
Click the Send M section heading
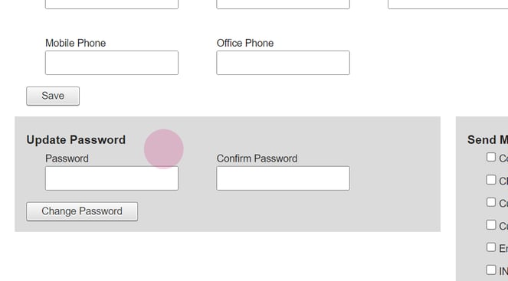487,140
